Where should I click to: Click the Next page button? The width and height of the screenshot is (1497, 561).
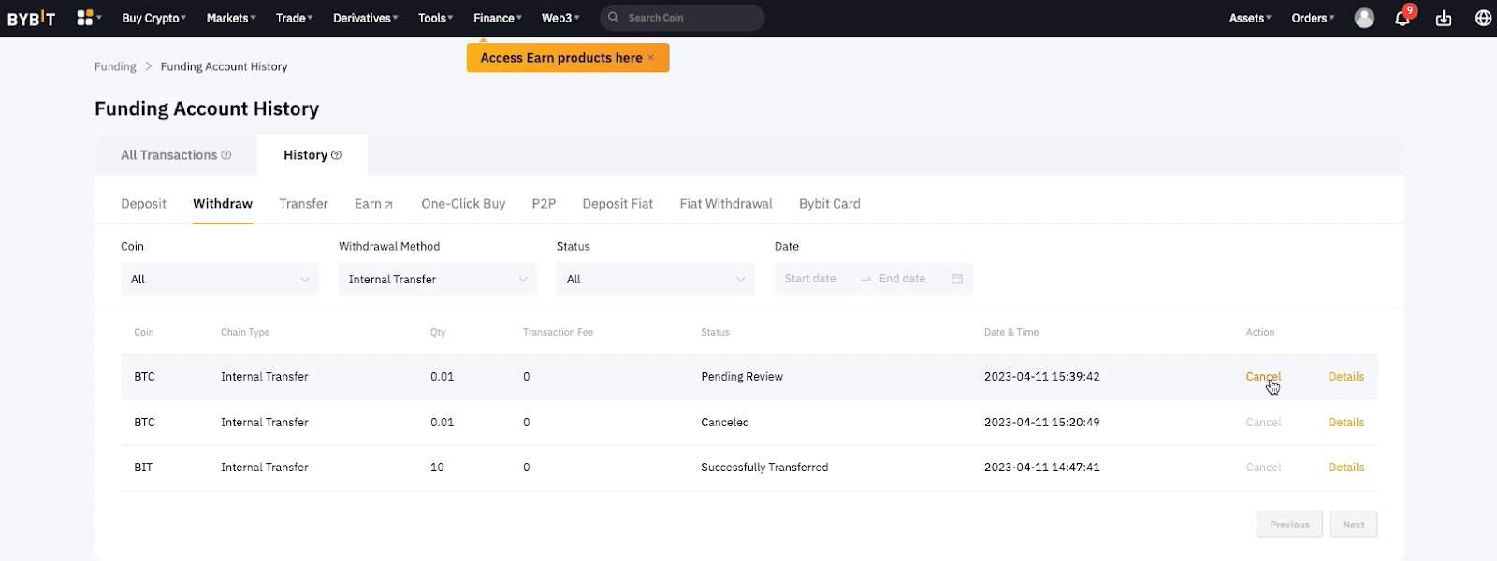point(1353,525)
